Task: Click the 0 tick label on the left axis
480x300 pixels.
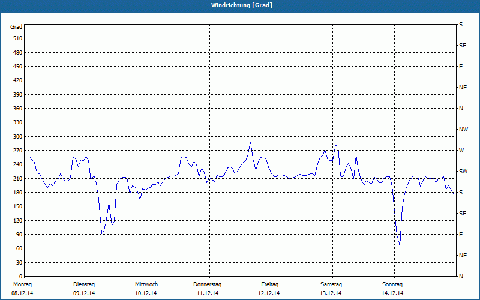Action: point(20,263)
